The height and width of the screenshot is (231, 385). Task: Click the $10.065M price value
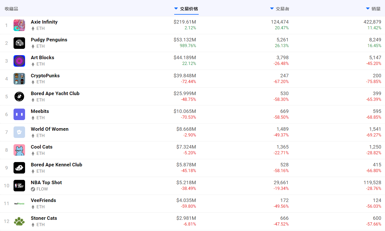click(x=185, y=111)
